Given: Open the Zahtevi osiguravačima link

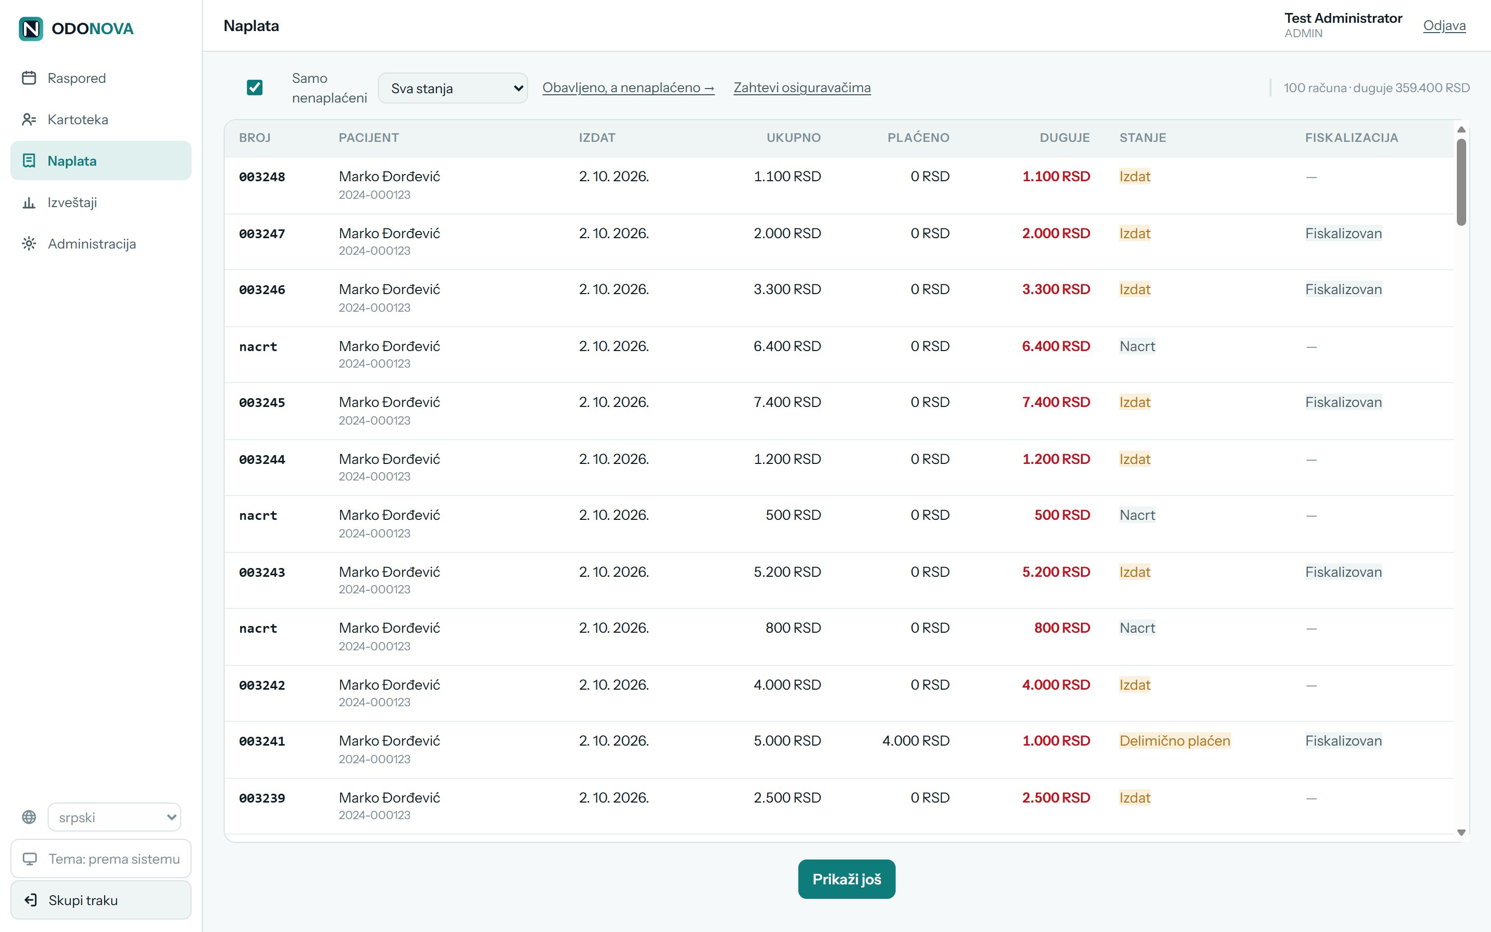Looking at the screenshot, I should pos(801,88).
